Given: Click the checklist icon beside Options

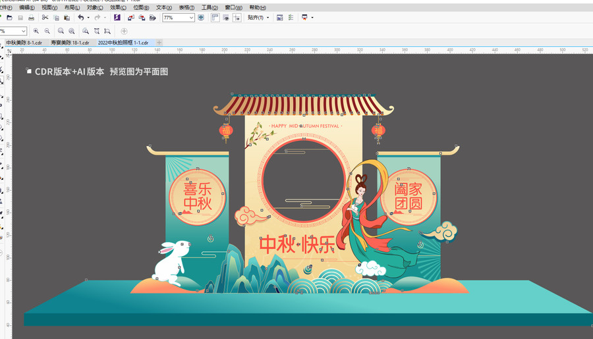Looking at the screenshot, I should (x=291, y=17).
